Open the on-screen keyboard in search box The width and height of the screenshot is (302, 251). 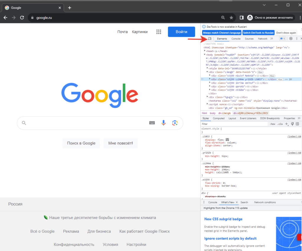(x=152, y=123)
